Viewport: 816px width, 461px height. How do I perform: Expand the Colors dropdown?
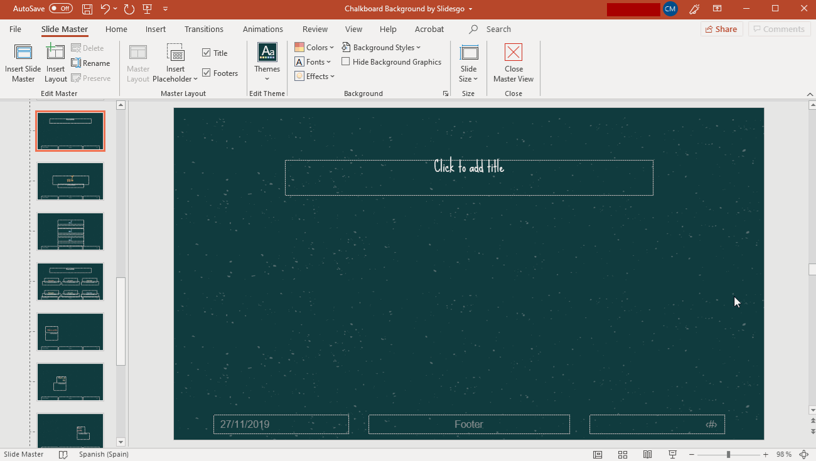[314, 48]
